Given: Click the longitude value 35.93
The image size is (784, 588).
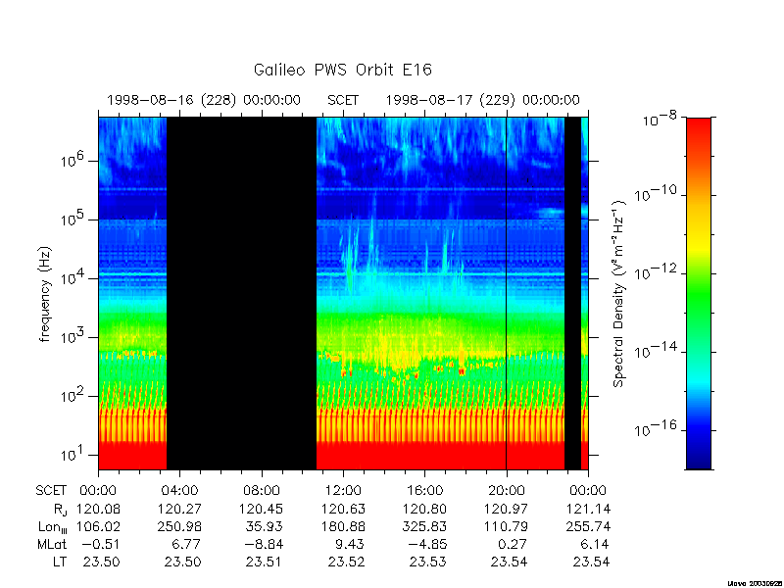Looking at the screenshot, I should [264, 526].
